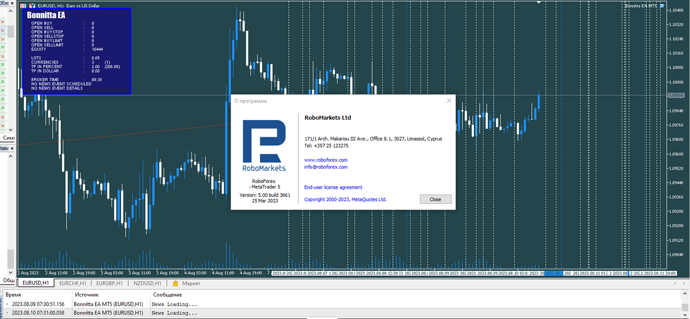690x319 pixels.
Task: Click the Market shopping bag icon
Action: click(174, 283)
